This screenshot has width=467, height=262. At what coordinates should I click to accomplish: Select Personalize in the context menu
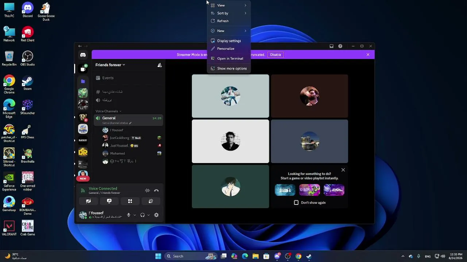coord(229,49)
